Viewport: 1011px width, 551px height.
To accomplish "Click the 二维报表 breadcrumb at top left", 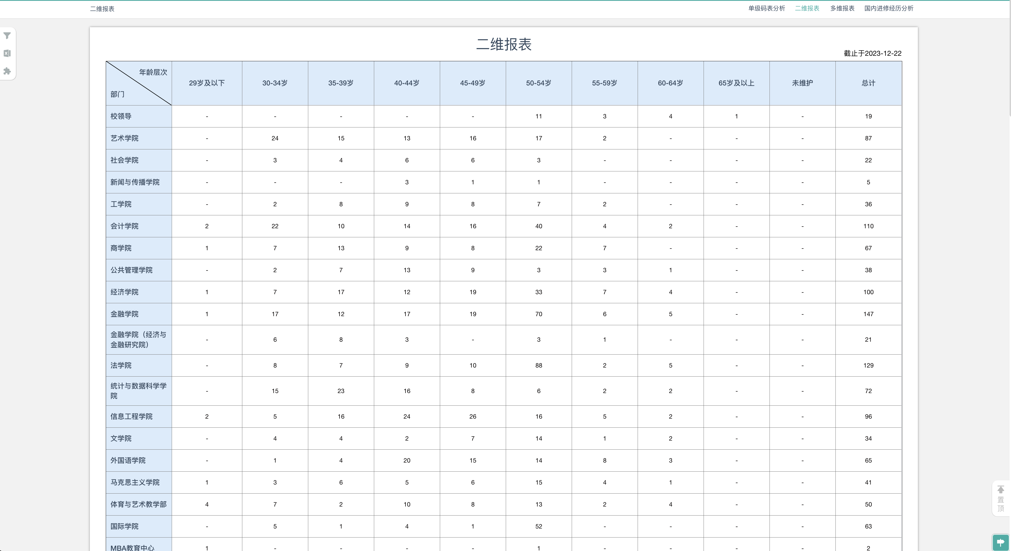I will 102,9.
